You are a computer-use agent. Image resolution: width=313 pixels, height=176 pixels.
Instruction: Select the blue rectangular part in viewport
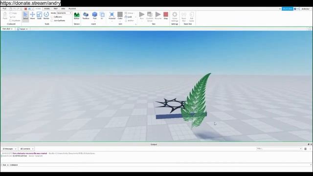pos(169,116)
